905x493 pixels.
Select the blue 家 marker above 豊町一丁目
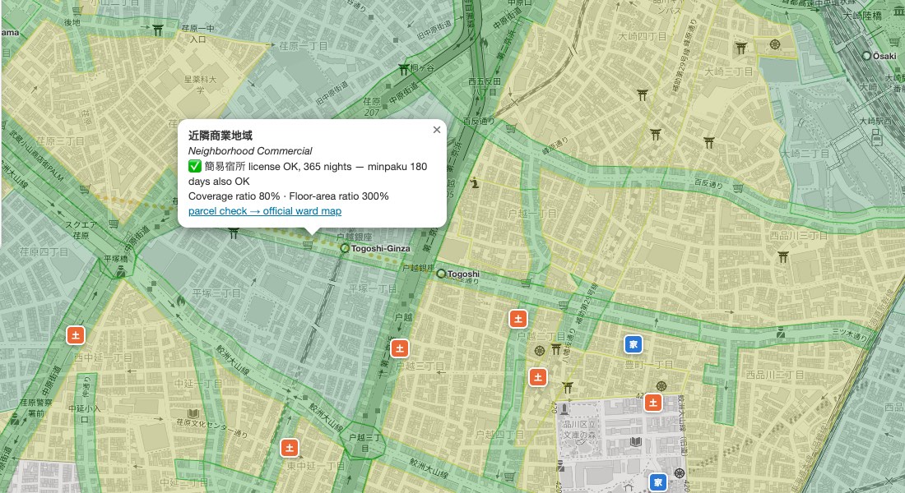[633, 344]
